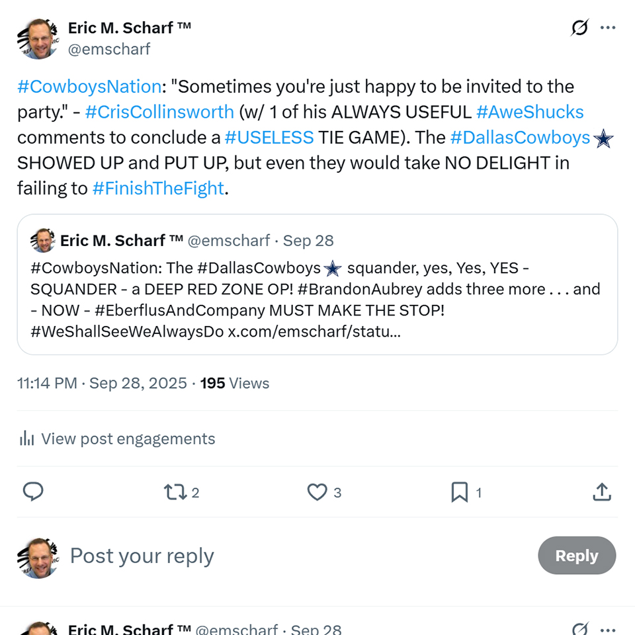Open the #DallasCowboys hashtag in main post
The height and width of the screenshot is (635, 635).
[520, 137]
